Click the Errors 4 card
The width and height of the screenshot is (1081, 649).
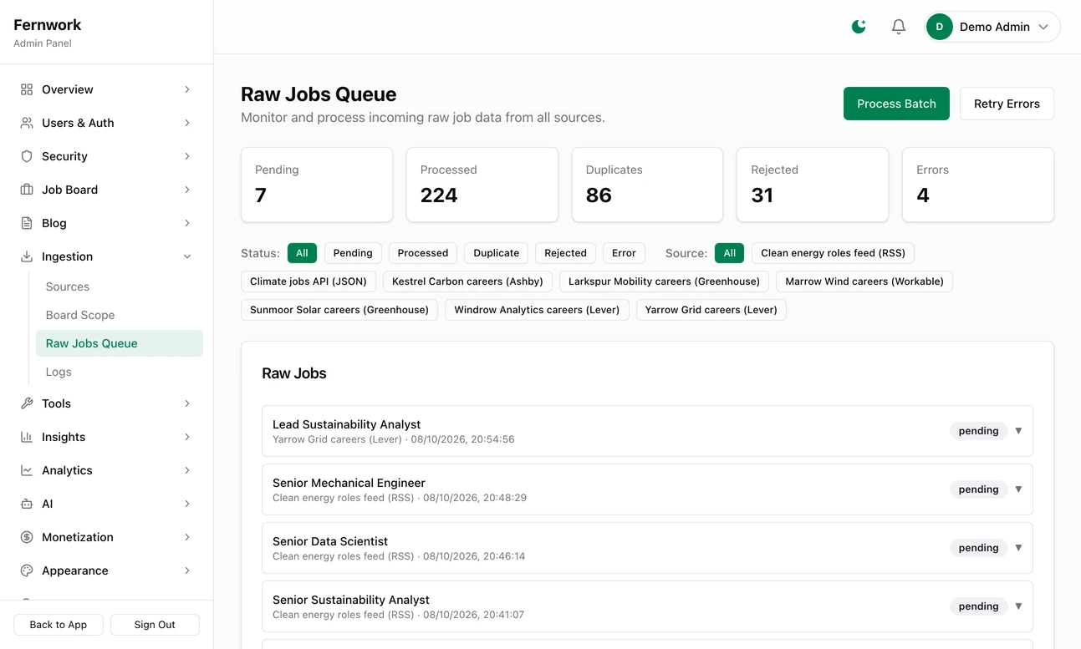click(x=978, y=185)
